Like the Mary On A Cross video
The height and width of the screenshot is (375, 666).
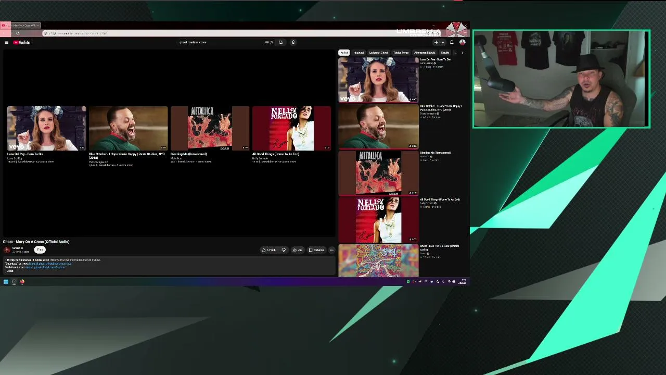268,250
